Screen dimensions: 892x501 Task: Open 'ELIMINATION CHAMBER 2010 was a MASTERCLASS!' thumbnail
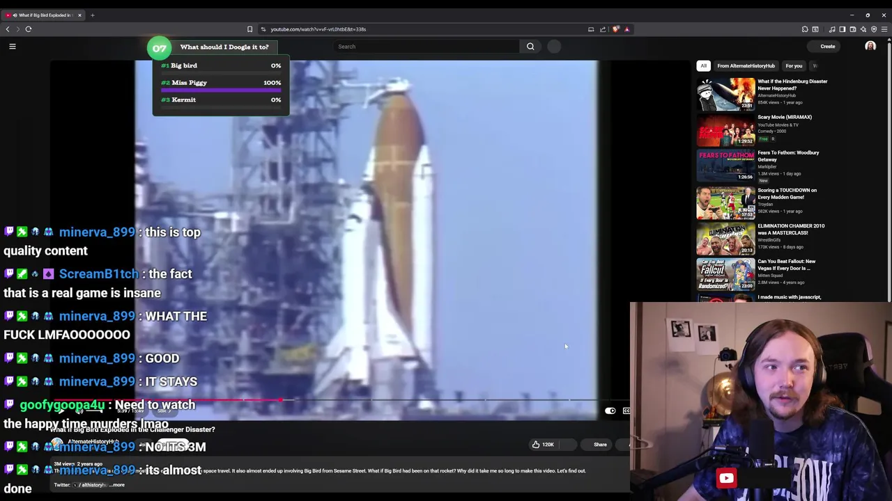725,238
